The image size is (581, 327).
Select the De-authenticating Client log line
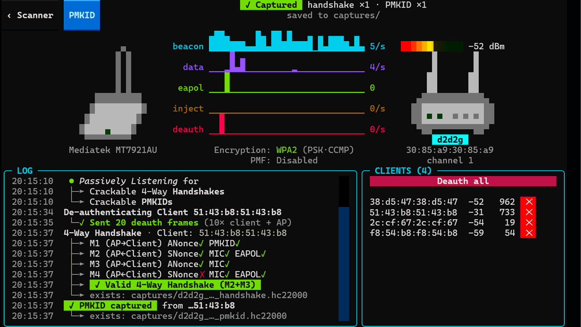pyautogui.click(x=173, y=212)
